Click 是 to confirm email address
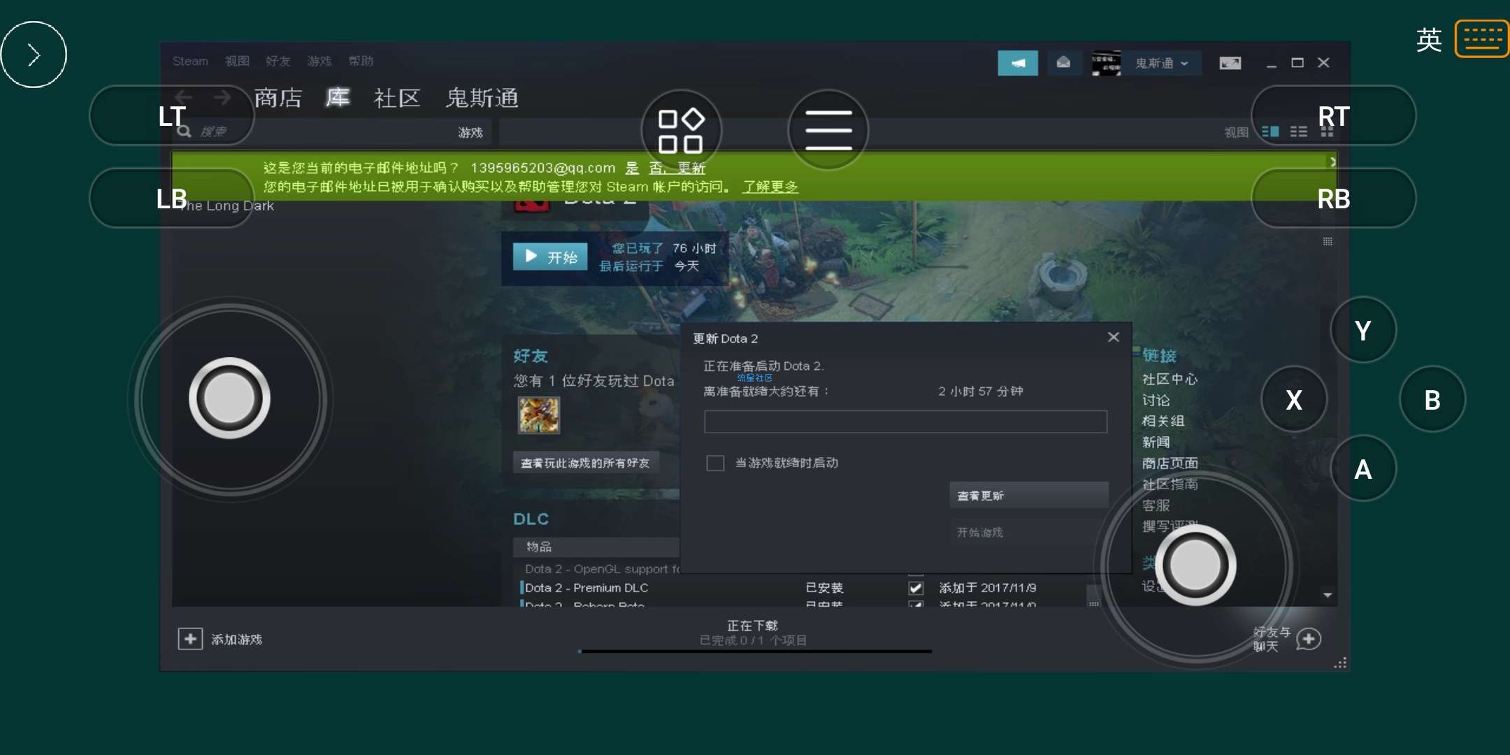Image resolution: width=1510 pixels, height=755 pixels. click(632, 168)
